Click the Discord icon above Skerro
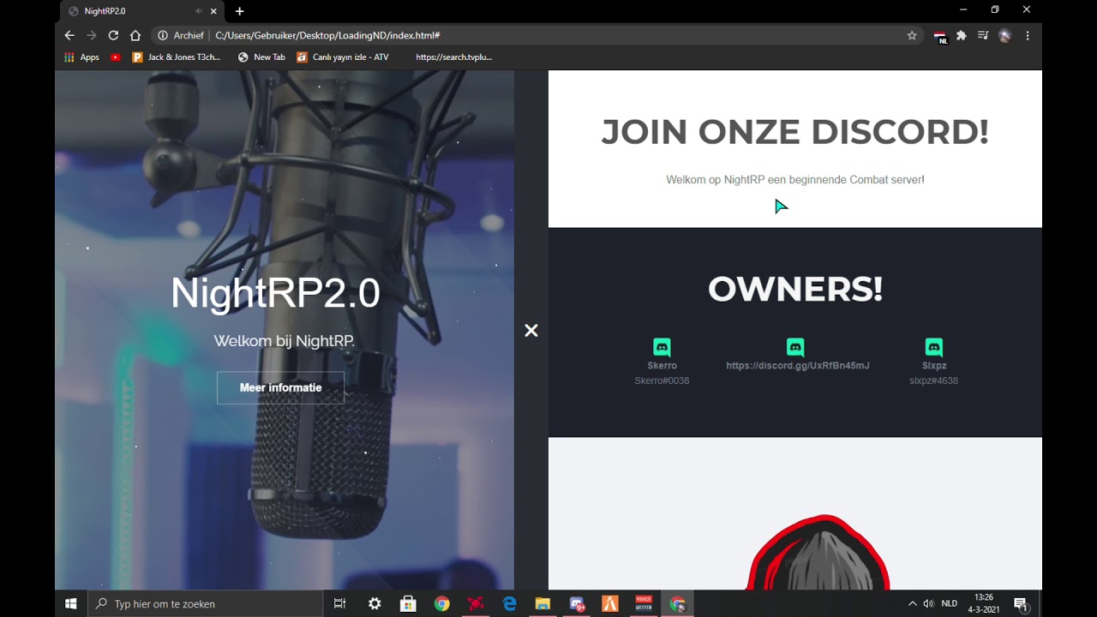 [x=662, y=347]
